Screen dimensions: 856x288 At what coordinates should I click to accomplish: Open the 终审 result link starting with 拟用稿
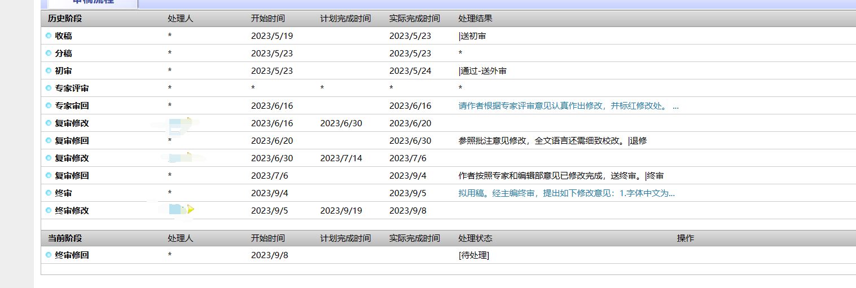point(567,193)
